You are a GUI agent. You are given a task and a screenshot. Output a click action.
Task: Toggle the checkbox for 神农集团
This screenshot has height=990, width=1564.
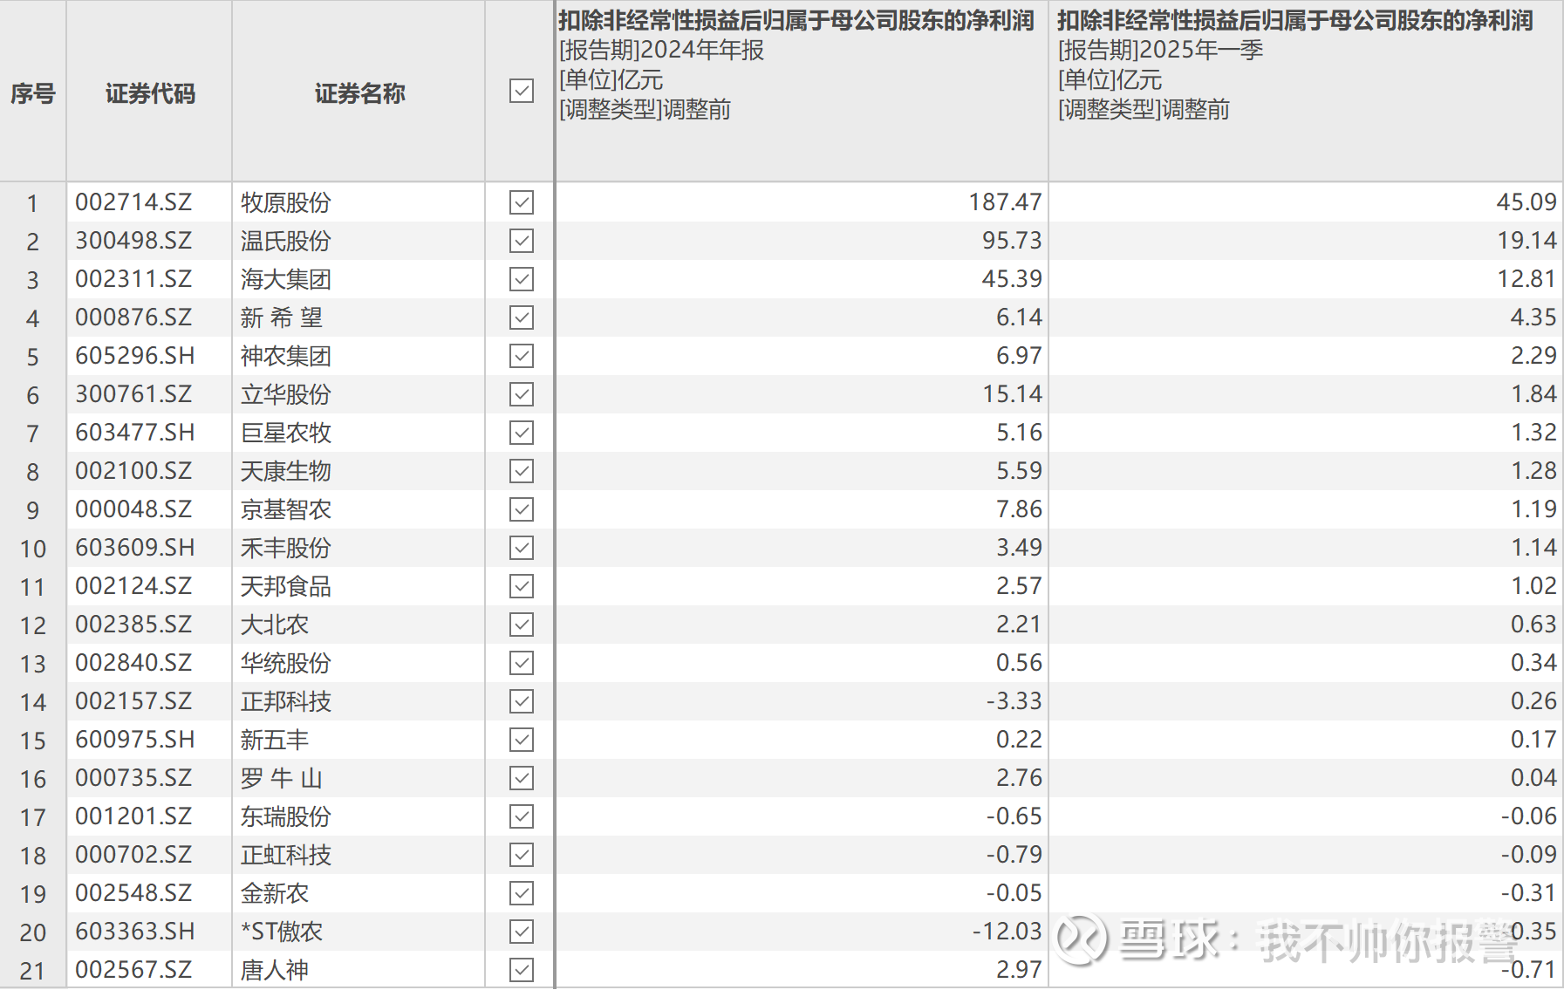click(522, 356)
